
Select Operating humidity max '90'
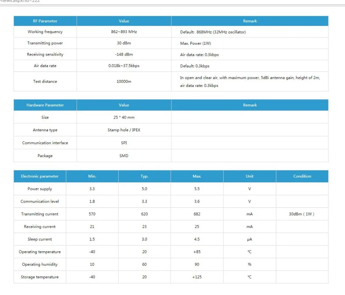click(197, 264)
